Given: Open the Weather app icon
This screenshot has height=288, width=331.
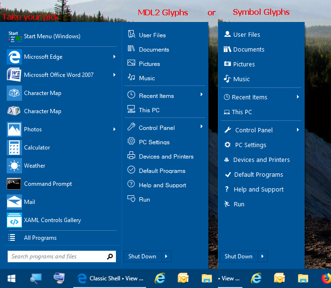Looking at the screenshot, I should click(x=14, y=166).
